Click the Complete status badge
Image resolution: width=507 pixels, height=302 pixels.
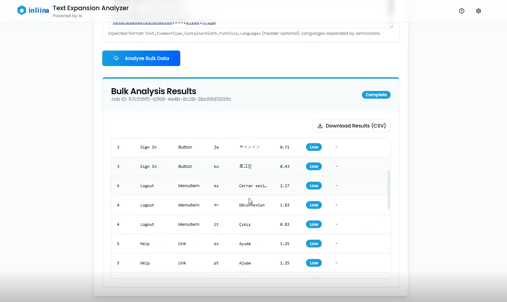376,95
